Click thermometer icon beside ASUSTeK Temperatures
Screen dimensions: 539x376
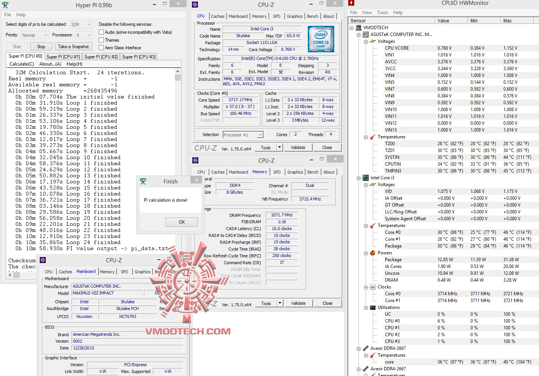coord(372,137)
